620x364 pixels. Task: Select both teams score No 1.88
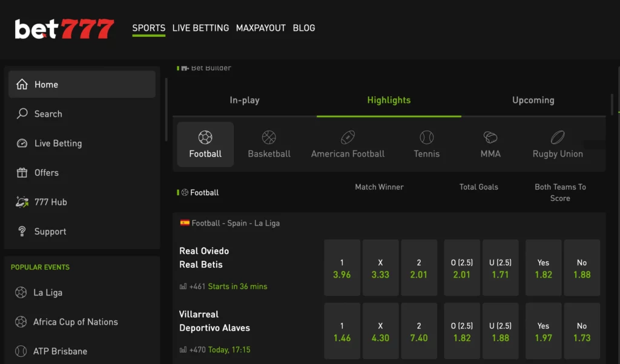[x=582, y=268]
